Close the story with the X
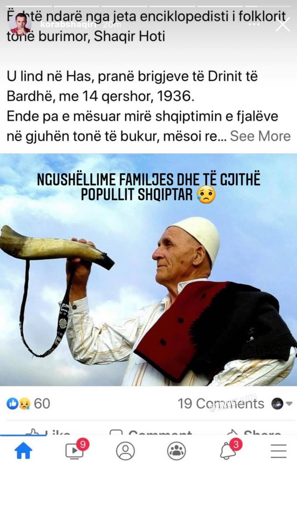The height and width of the screenshot is (528, 297). click(x=282, y=25)
